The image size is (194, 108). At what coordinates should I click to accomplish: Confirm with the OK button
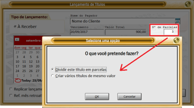tap(97, 97)
